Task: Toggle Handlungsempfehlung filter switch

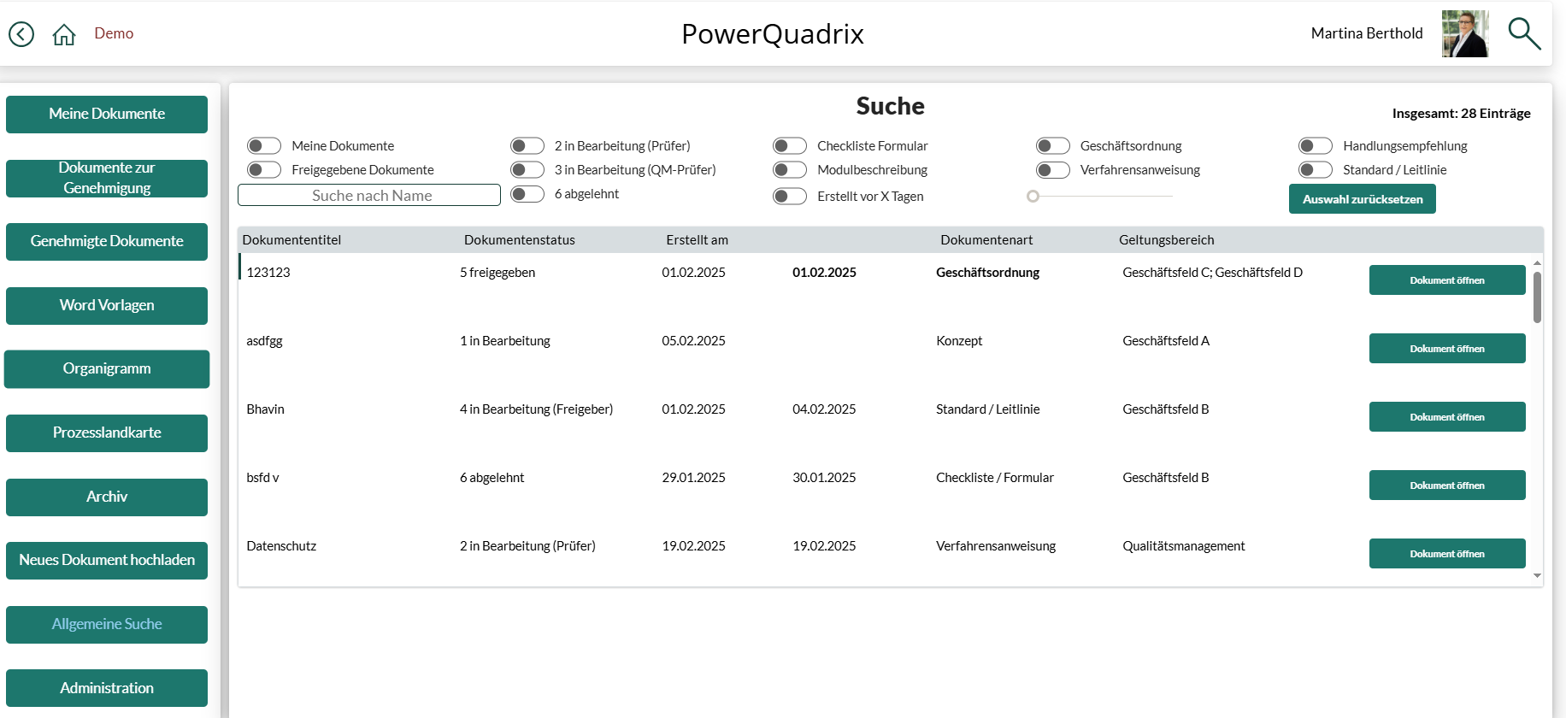Action: tap(1316, 146)
